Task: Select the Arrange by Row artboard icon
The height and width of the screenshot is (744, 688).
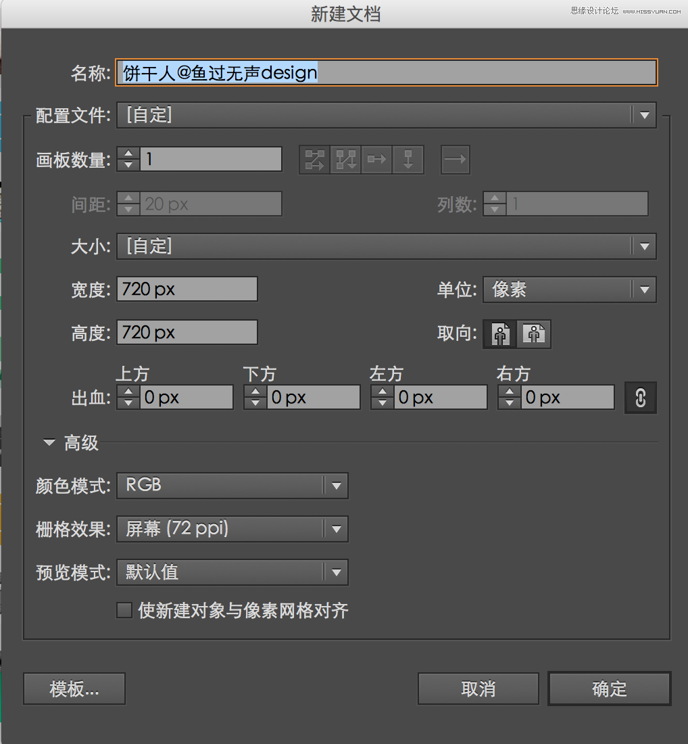Action: click(376, 160)
